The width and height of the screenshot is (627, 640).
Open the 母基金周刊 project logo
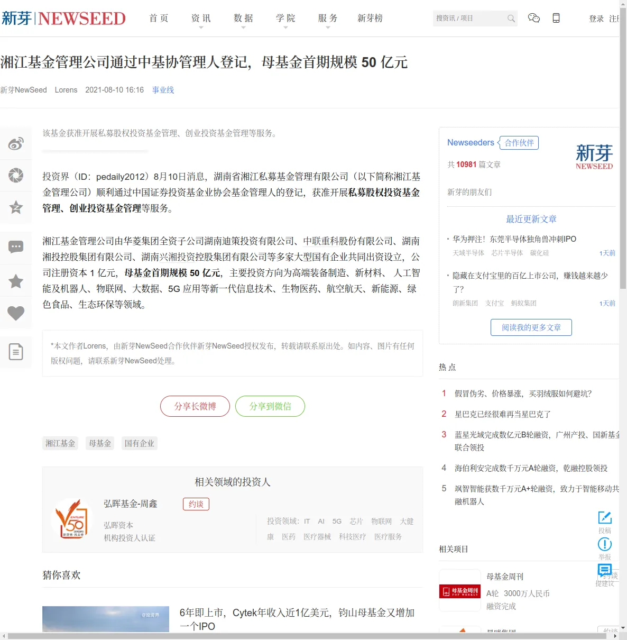[460, 590]
